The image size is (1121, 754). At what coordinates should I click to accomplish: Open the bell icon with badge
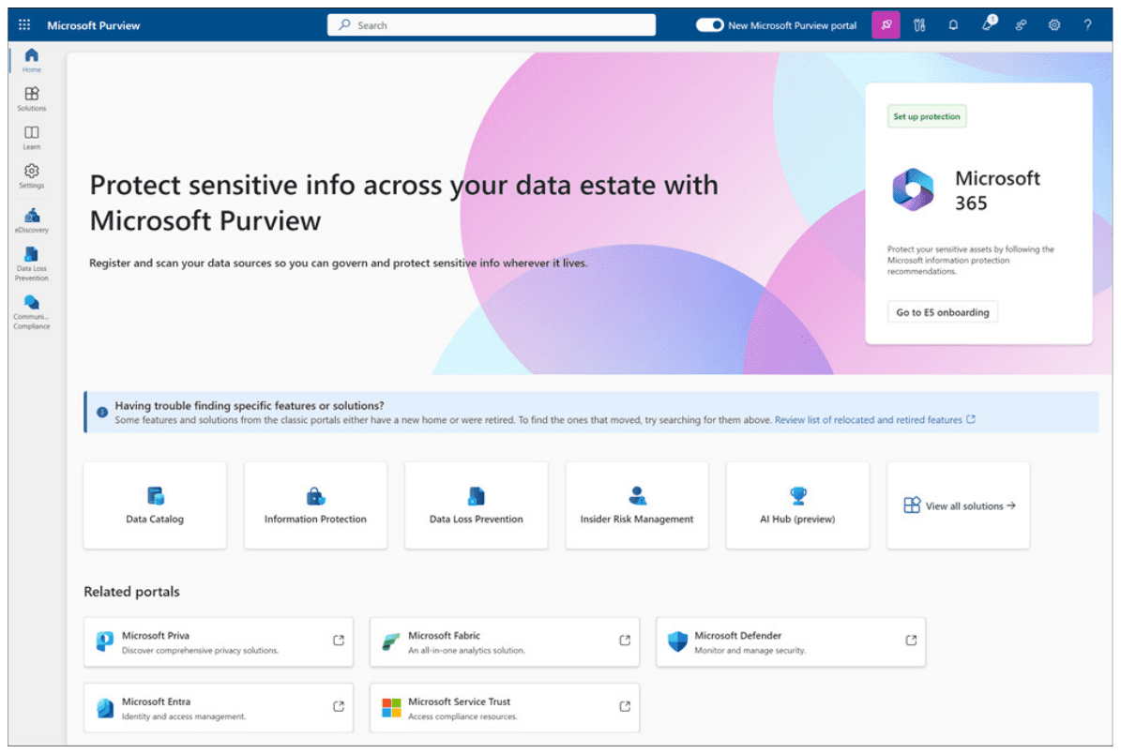click(988, 23)
